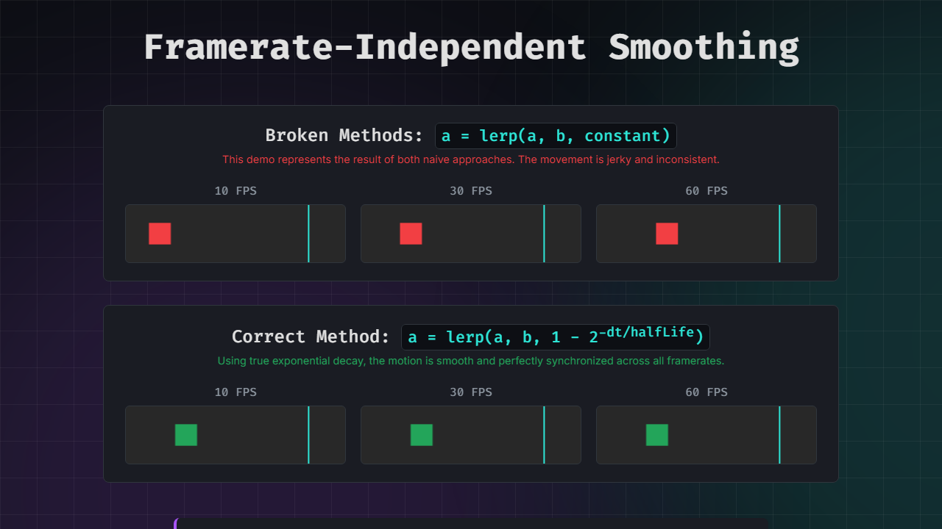The width and height of the screenshot is (942, 529).
Task: Click the red square in broken 60 FPS track
Action: point(667,234)
